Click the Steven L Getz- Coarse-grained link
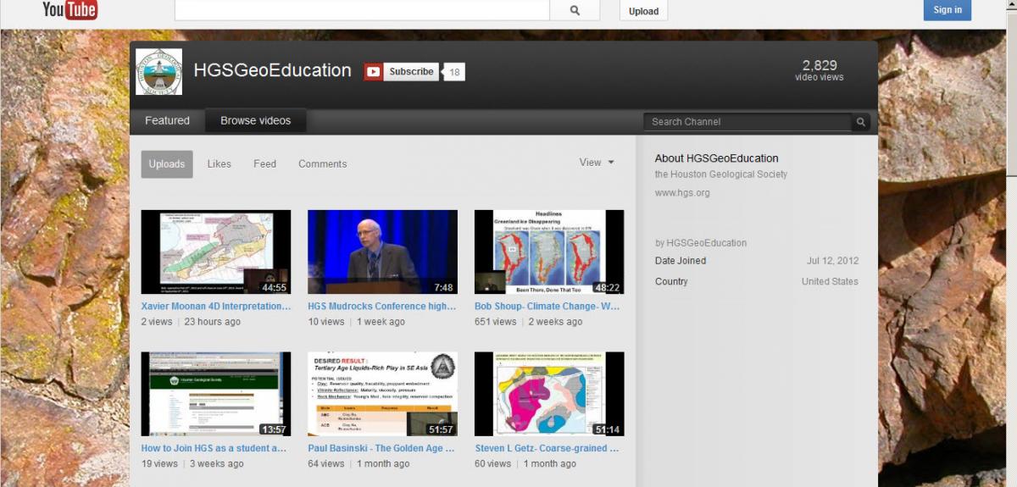The width and height of the screenshot is (1017, 487). tap(547, 448)
